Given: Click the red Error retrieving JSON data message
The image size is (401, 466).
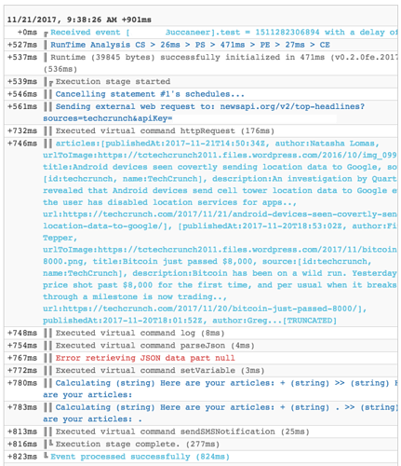Looking at the screenshot, I should 145,358.
